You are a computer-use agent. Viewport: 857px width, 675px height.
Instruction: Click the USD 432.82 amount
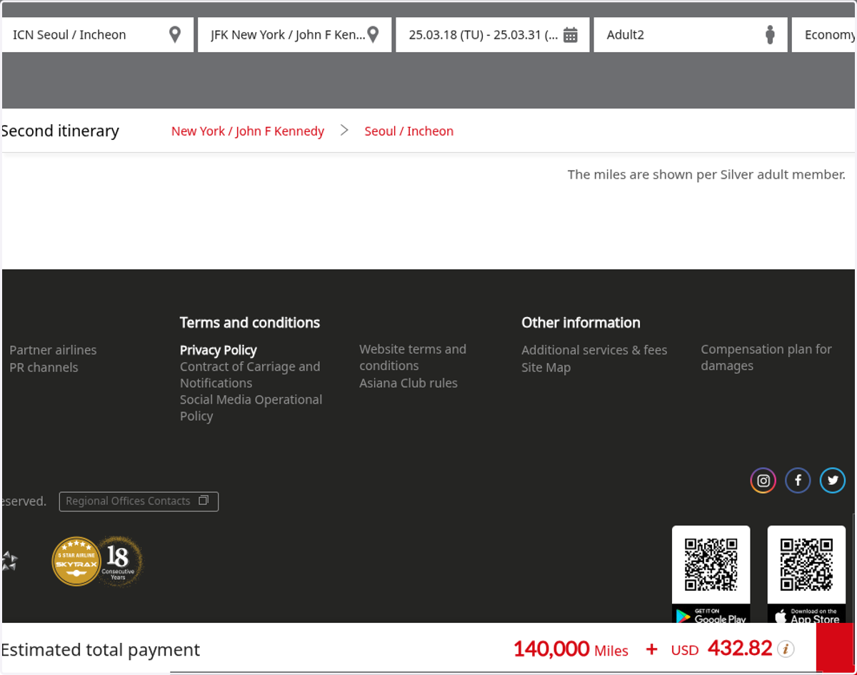[721, 649]
